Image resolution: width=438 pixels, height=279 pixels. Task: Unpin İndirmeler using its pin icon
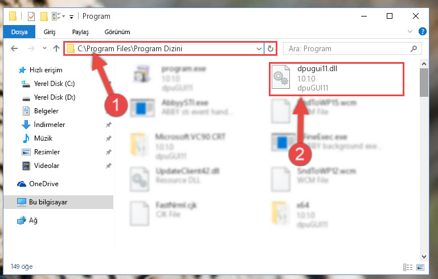[x=108, y=125]
